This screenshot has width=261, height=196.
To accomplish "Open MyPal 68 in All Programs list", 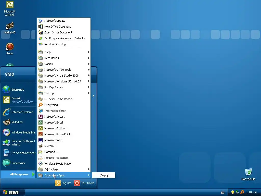I will pos(63,146).
